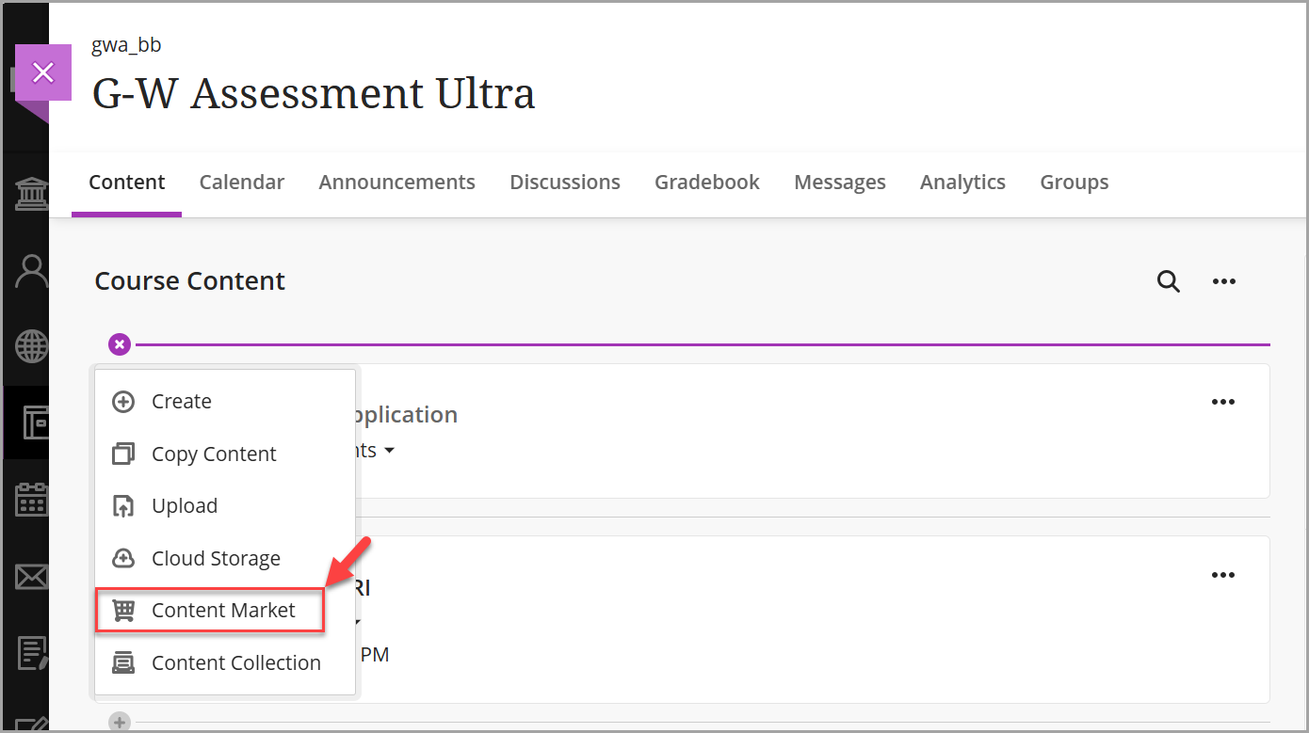Screen dimensions: 1309x733
Task: Open Content Market from the menu
Action: point(210,611)
